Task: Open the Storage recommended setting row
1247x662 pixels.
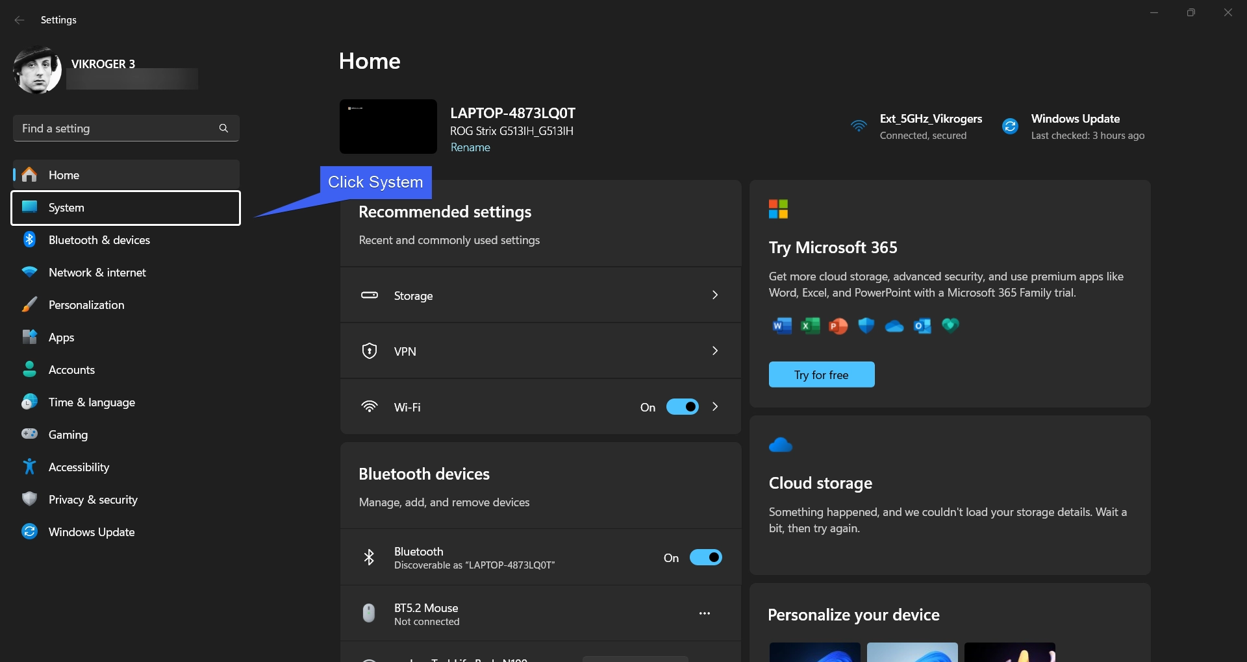Action: pyautogui.click(x=540, y=295)
